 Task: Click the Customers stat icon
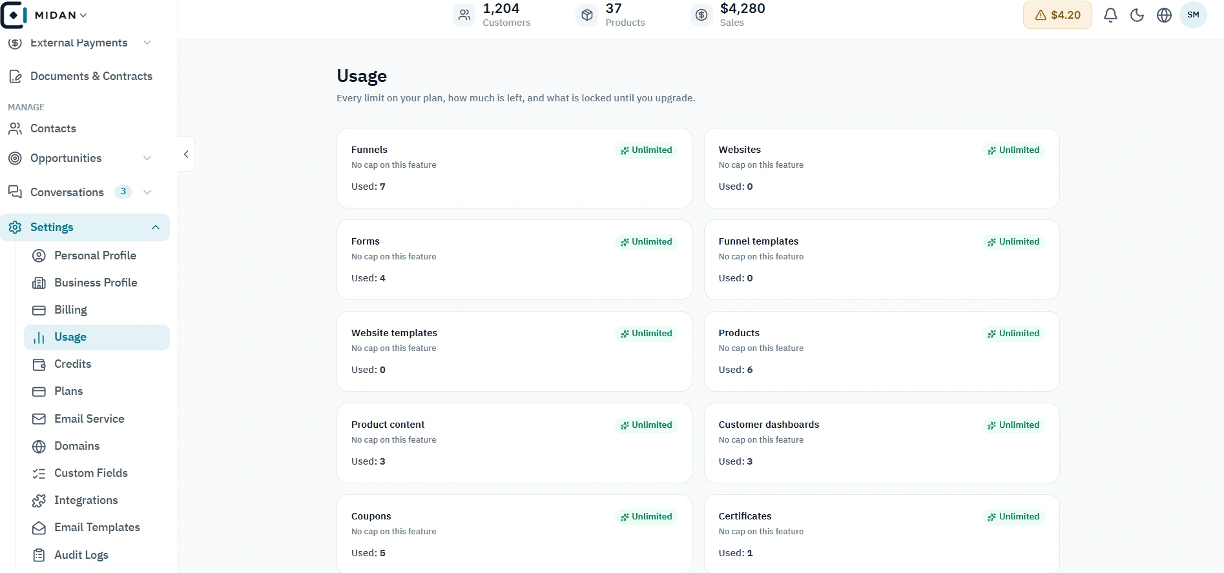[464, 15]
